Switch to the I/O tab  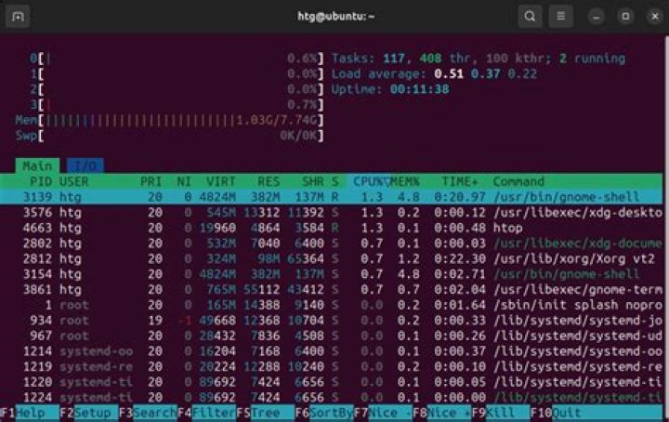[85, 166]
